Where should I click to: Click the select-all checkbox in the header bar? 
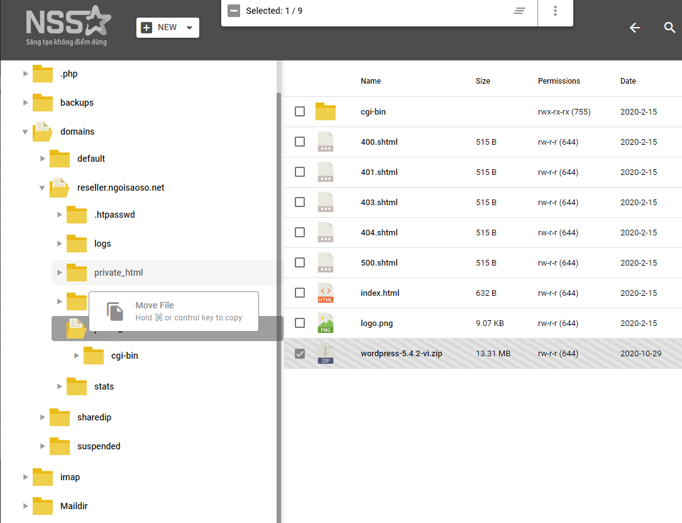(234, 11)
